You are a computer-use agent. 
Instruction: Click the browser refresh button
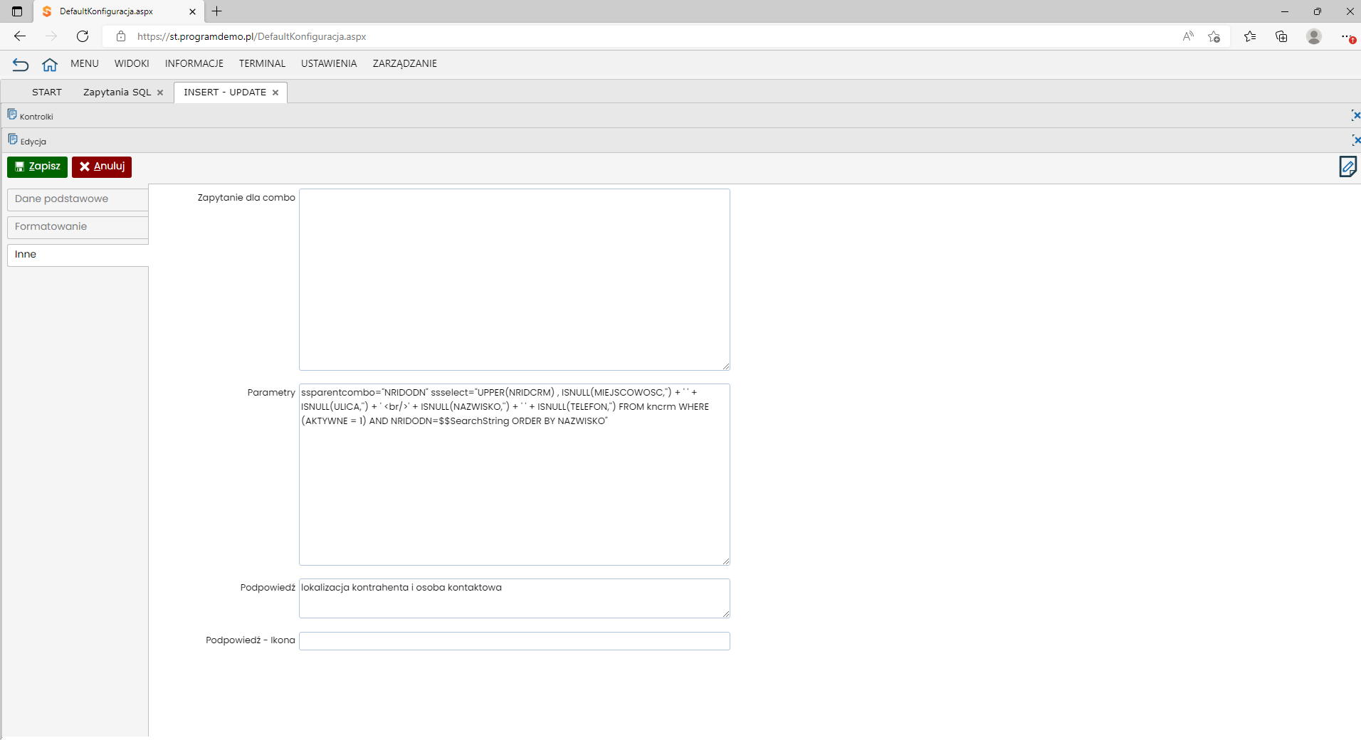pos(83,36)
